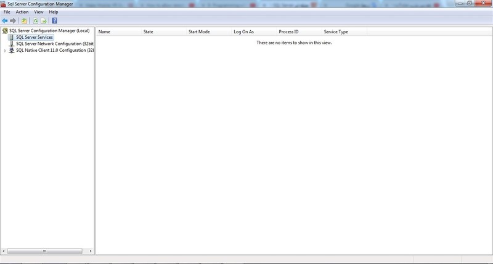Minimize the Configuration Manager window

tap(460, 3)
